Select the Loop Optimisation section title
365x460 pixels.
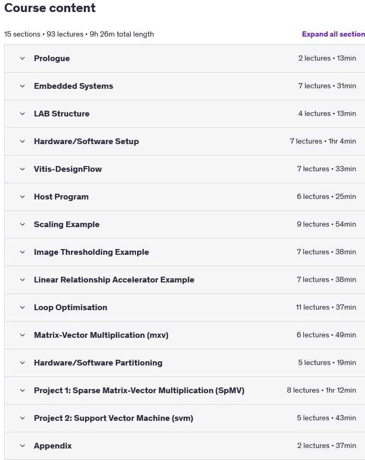click(70, 307)
